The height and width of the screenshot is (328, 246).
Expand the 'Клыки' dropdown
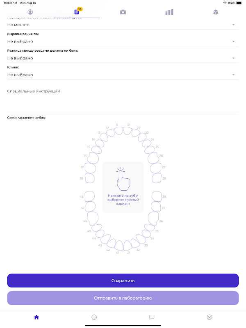(x=123, y=75)
